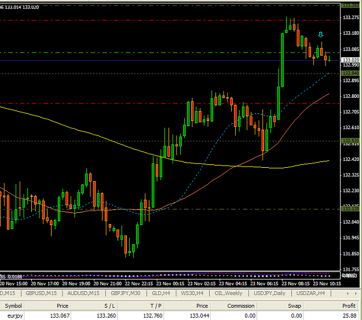Click the 132.800 price axis label
This screenshot has width=362, height=320.
[x=351, y=96]
